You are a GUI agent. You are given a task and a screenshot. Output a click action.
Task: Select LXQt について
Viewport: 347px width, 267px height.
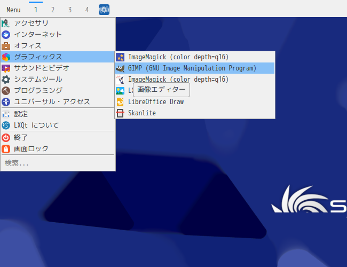click(x=58, y=125)
